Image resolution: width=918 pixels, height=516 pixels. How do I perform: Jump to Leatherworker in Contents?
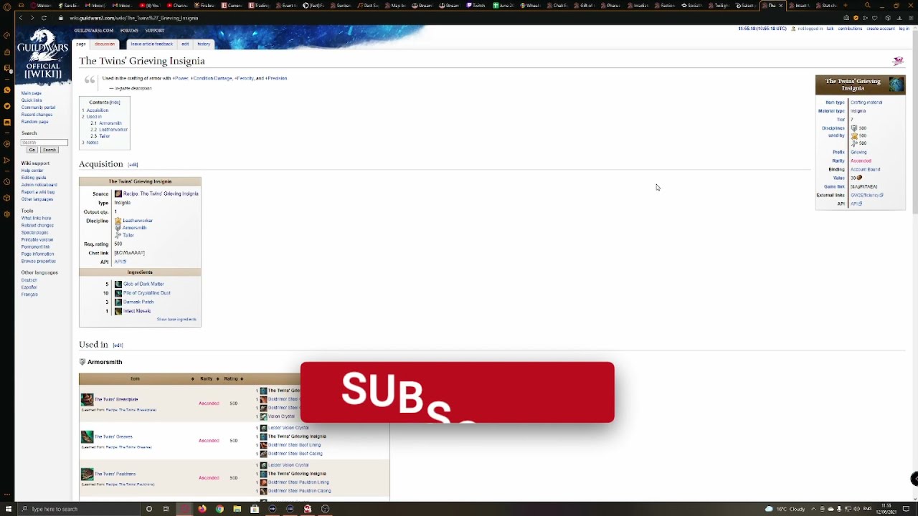pyautogui.click(x=113, y=130)
